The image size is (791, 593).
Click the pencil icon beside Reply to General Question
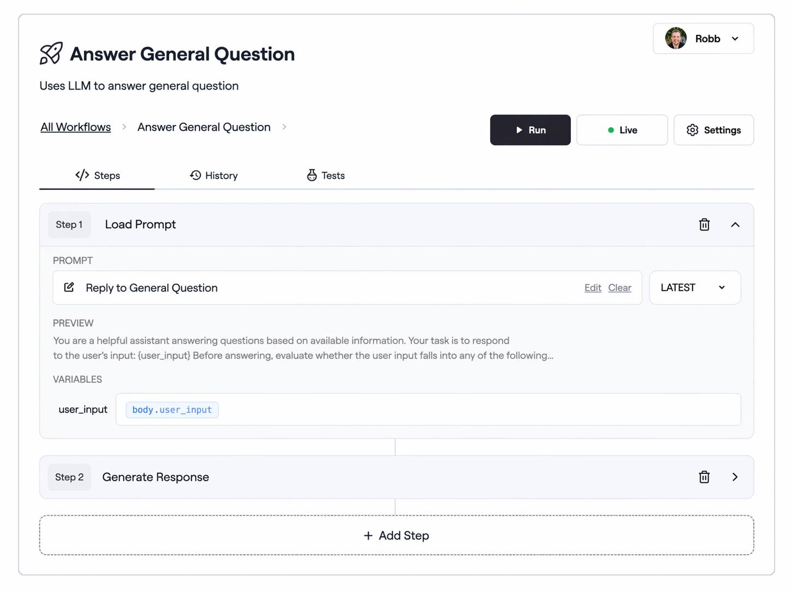69,287
